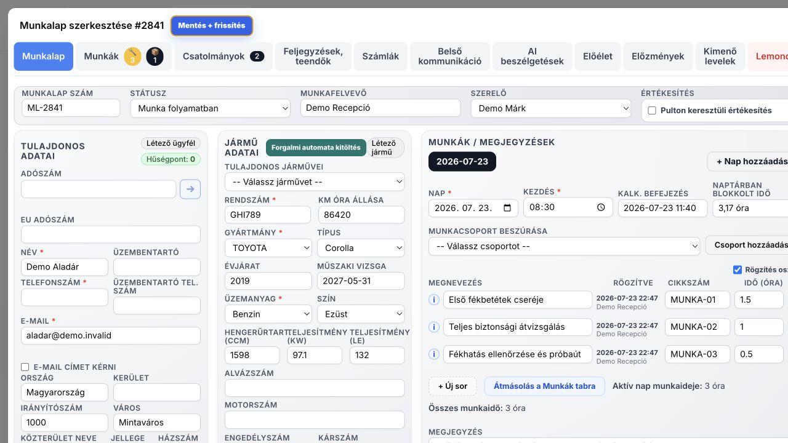Click the Mentés + frissítés button

click(x=212, y=26)
